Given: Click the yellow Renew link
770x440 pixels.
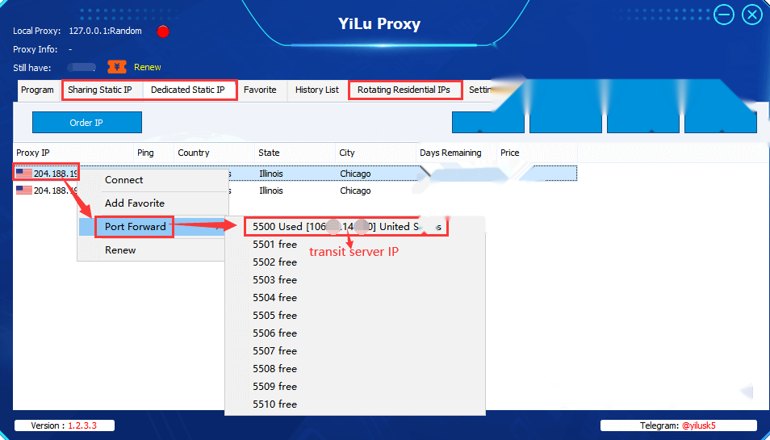Looking at the screenshot, I should click(x=148, y=67).
